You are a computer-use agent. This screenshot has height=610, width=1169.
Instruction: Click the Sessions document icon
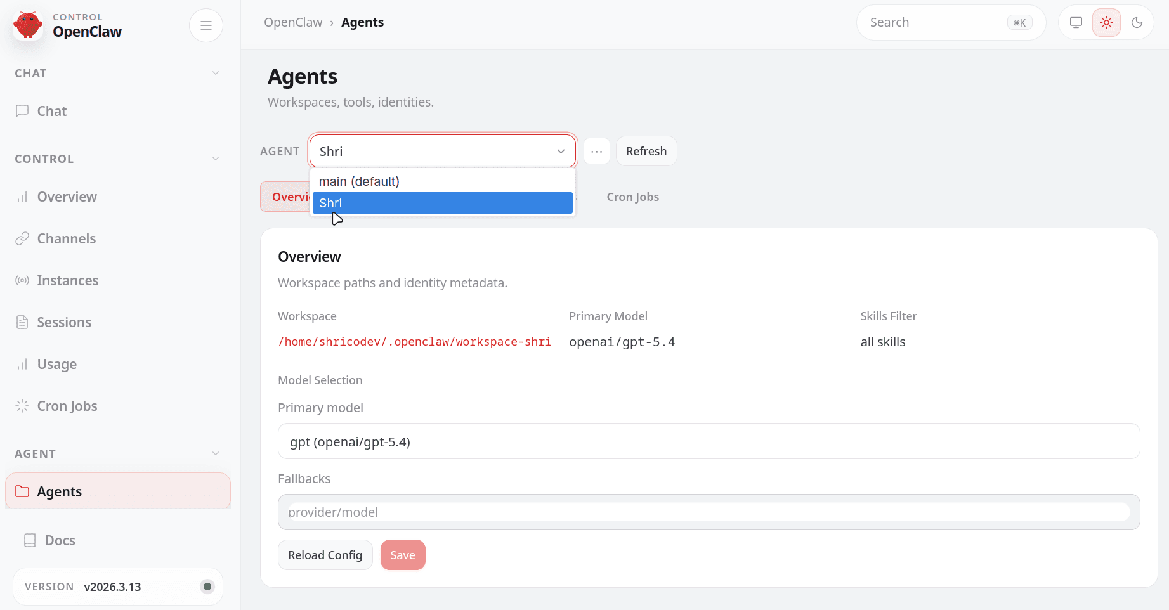point(22,322)
